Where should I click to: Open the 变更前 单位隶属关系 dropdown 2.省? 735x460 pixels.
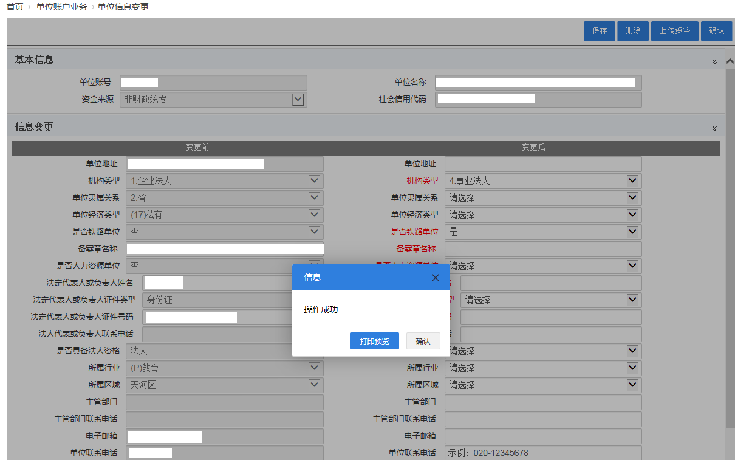point(314,198)
